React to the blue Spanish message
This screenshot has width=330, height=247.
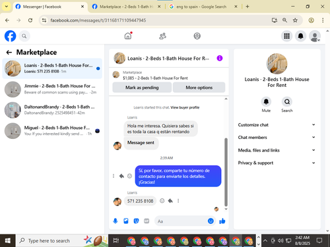(129, 176)
